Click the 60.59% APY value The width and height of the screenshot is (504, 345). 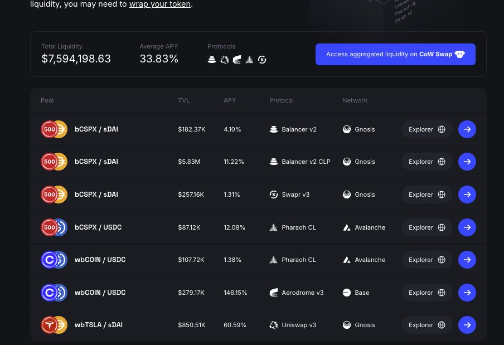coord(235,325)
